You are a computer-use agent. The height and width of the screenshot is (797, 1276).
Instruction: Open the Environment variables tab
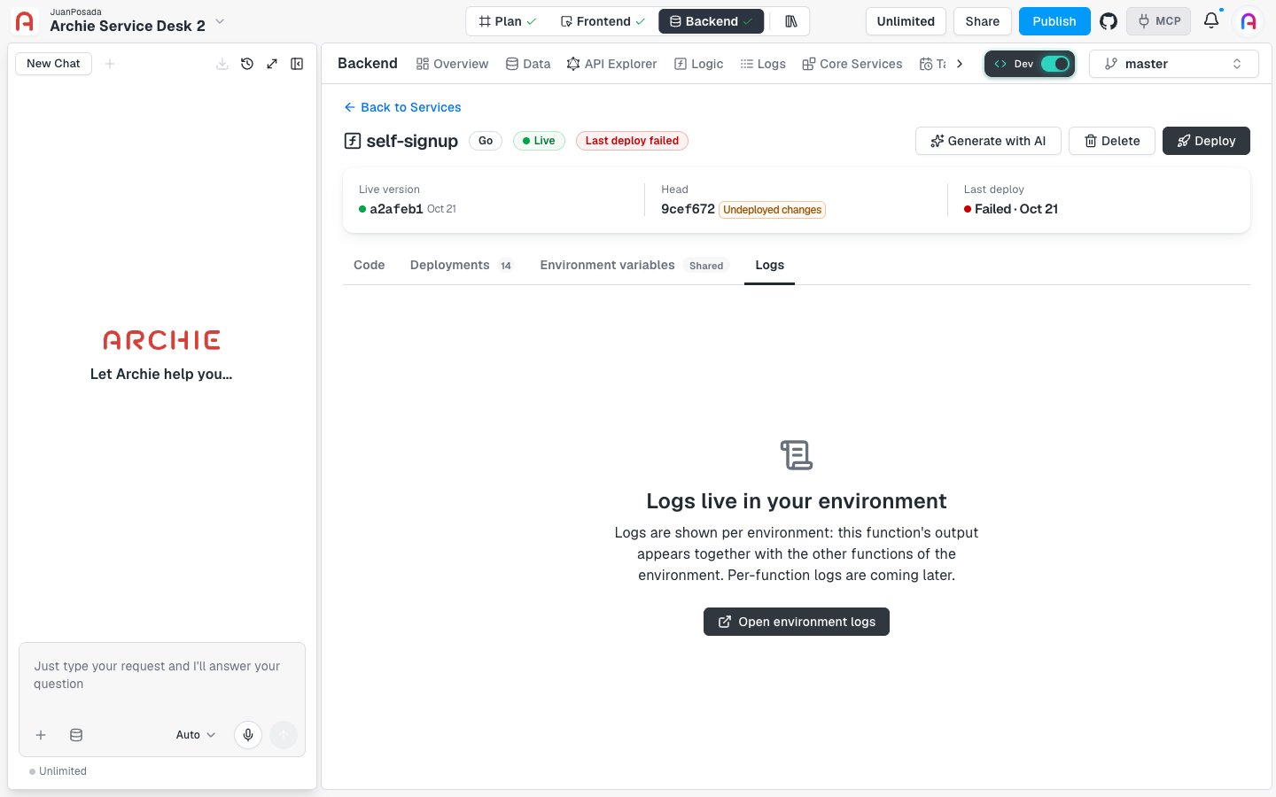pyautogui.click(x=634, y=265)
